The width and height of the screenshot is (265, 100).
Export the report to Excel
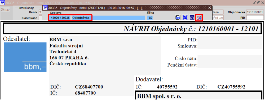185,18
